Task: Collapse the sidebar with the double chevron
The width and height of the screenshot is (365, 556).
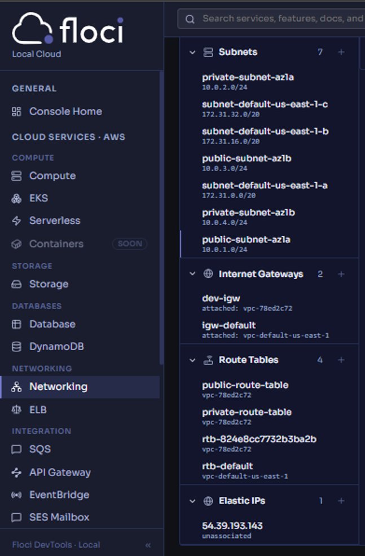Action: [x=148, y=545]
